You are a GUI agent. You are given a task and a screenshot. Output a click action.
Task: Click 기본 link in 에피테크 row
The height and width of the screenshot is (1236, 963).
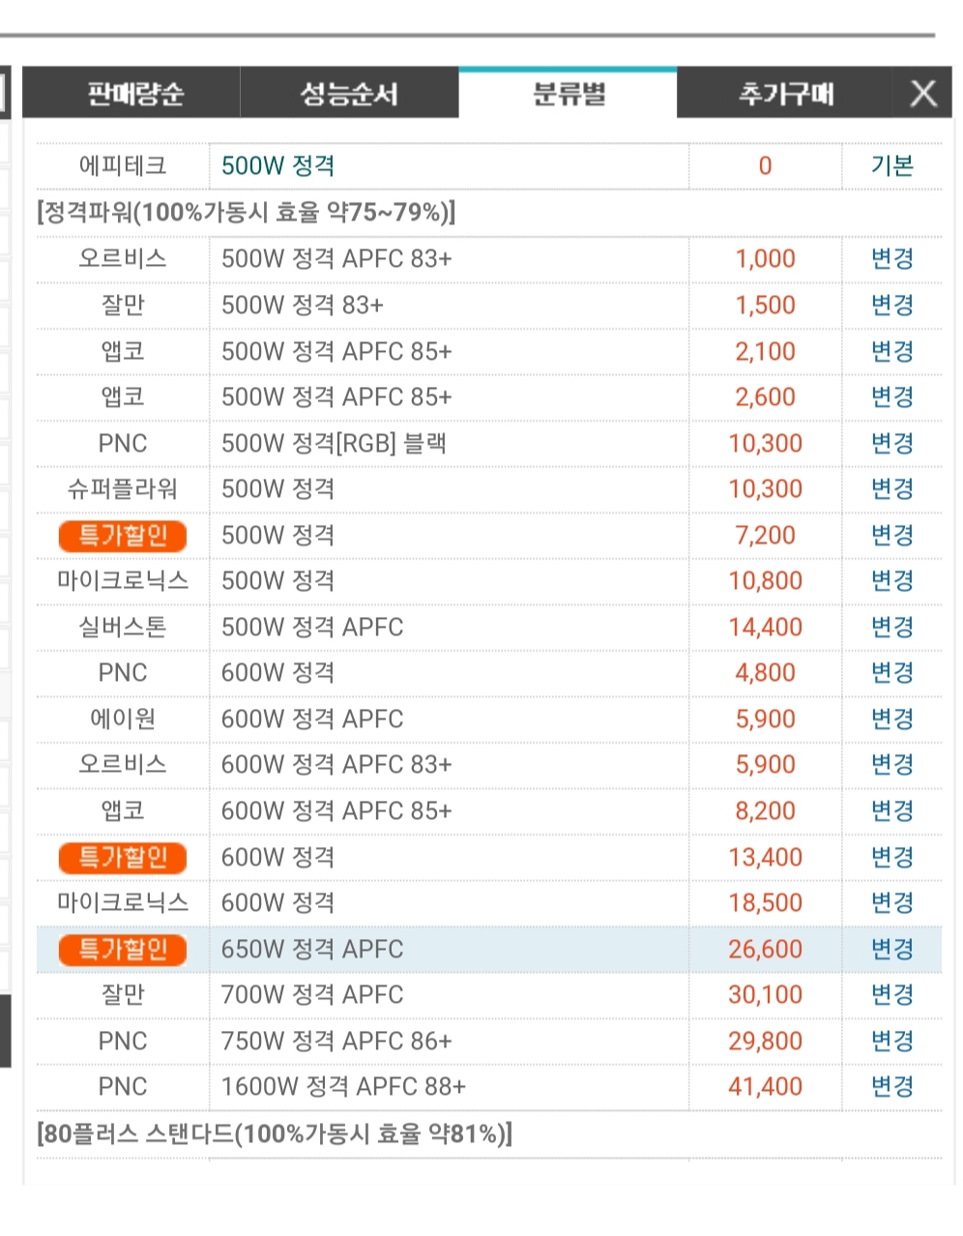(x=891, y=166)
